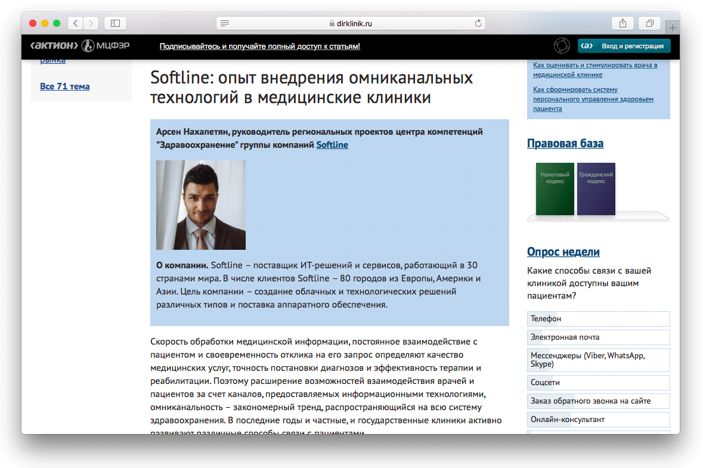This screenshot has height=468, width=703.
Task: Toggle the Safari sidebar button
Action: pyautogui.click(x=115, y=23)
